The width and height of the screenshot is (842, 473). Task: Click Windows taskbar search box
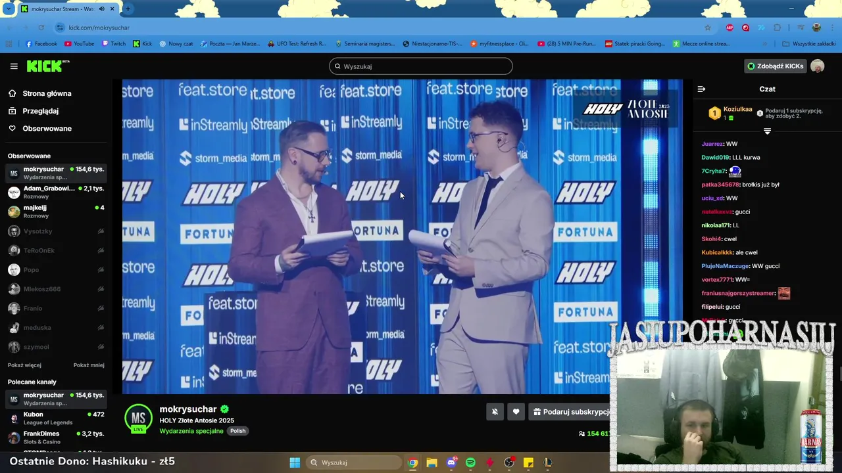tap(353, 462)
